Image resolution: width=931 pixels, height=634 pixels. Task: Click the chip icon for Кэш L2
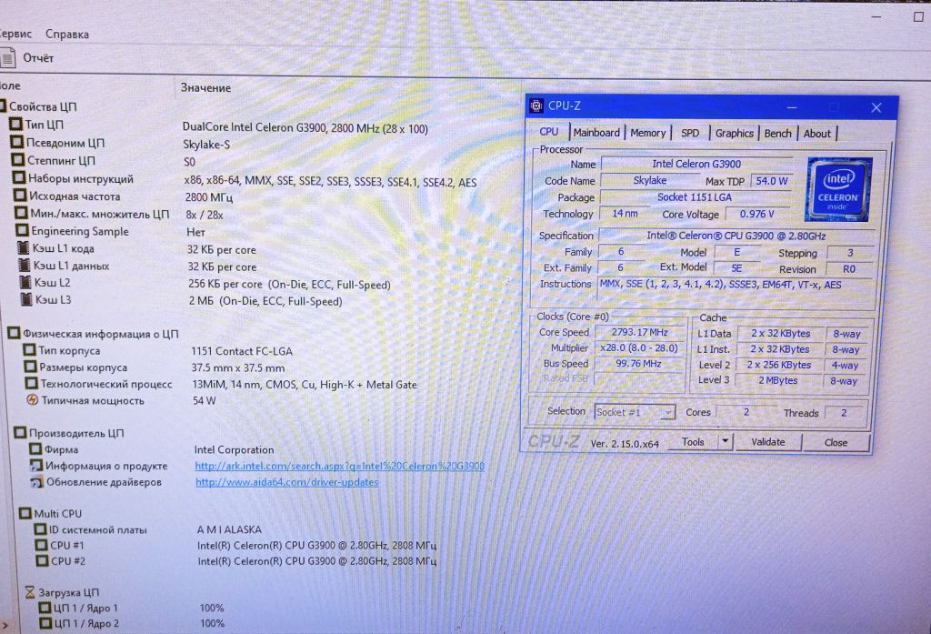(25, 282)
